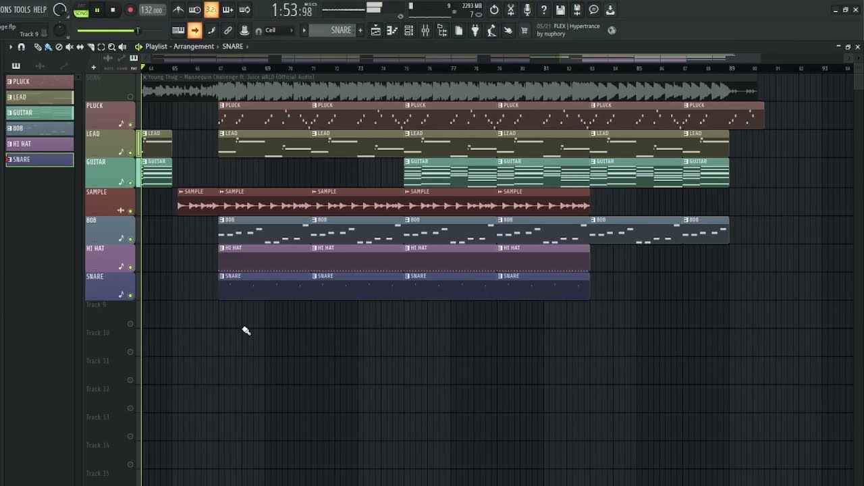
Task: Add new pattern with plus button
Action: pyautogui.click(x=360, y=30)
